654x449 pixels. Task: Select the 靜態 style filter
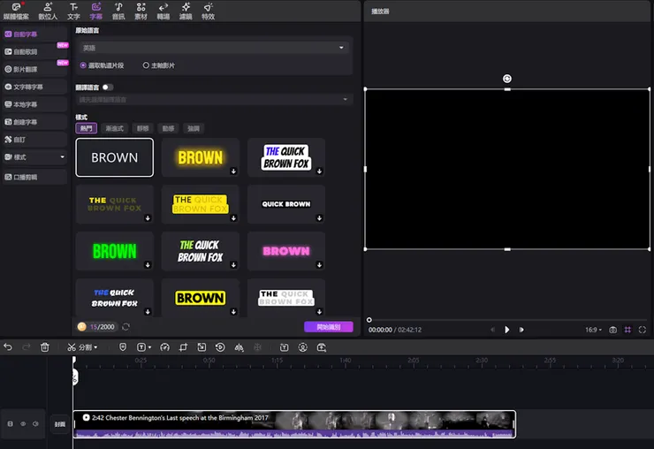pyautogui.click(x=142, y=128)
